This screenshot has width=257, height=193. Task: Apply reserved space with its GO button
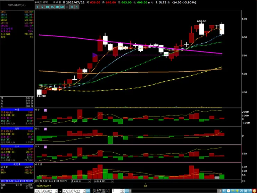(x=127, y=191)
